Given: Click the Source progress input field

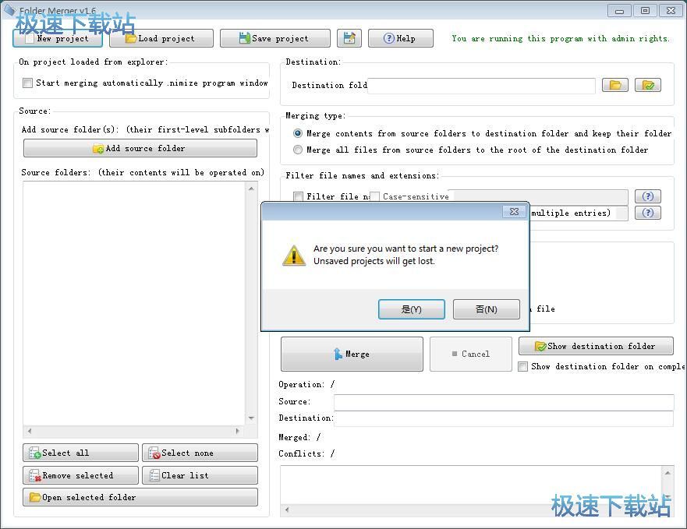Looking at the screenshot, I should tap(504, 402).
